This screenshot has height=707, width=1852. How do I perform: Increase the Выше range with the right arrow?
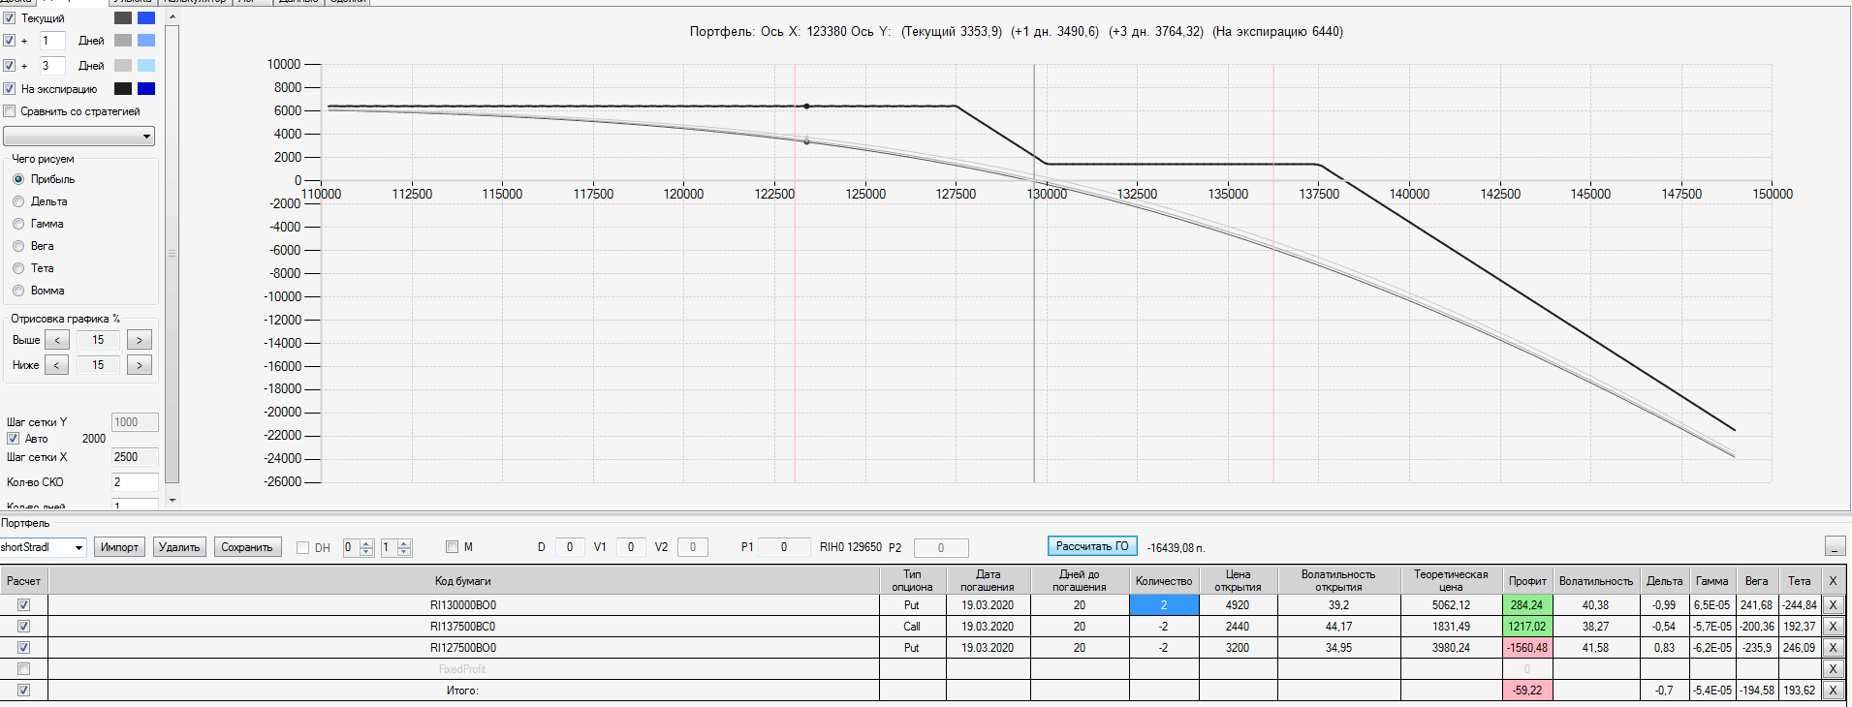tap(140, 340)
